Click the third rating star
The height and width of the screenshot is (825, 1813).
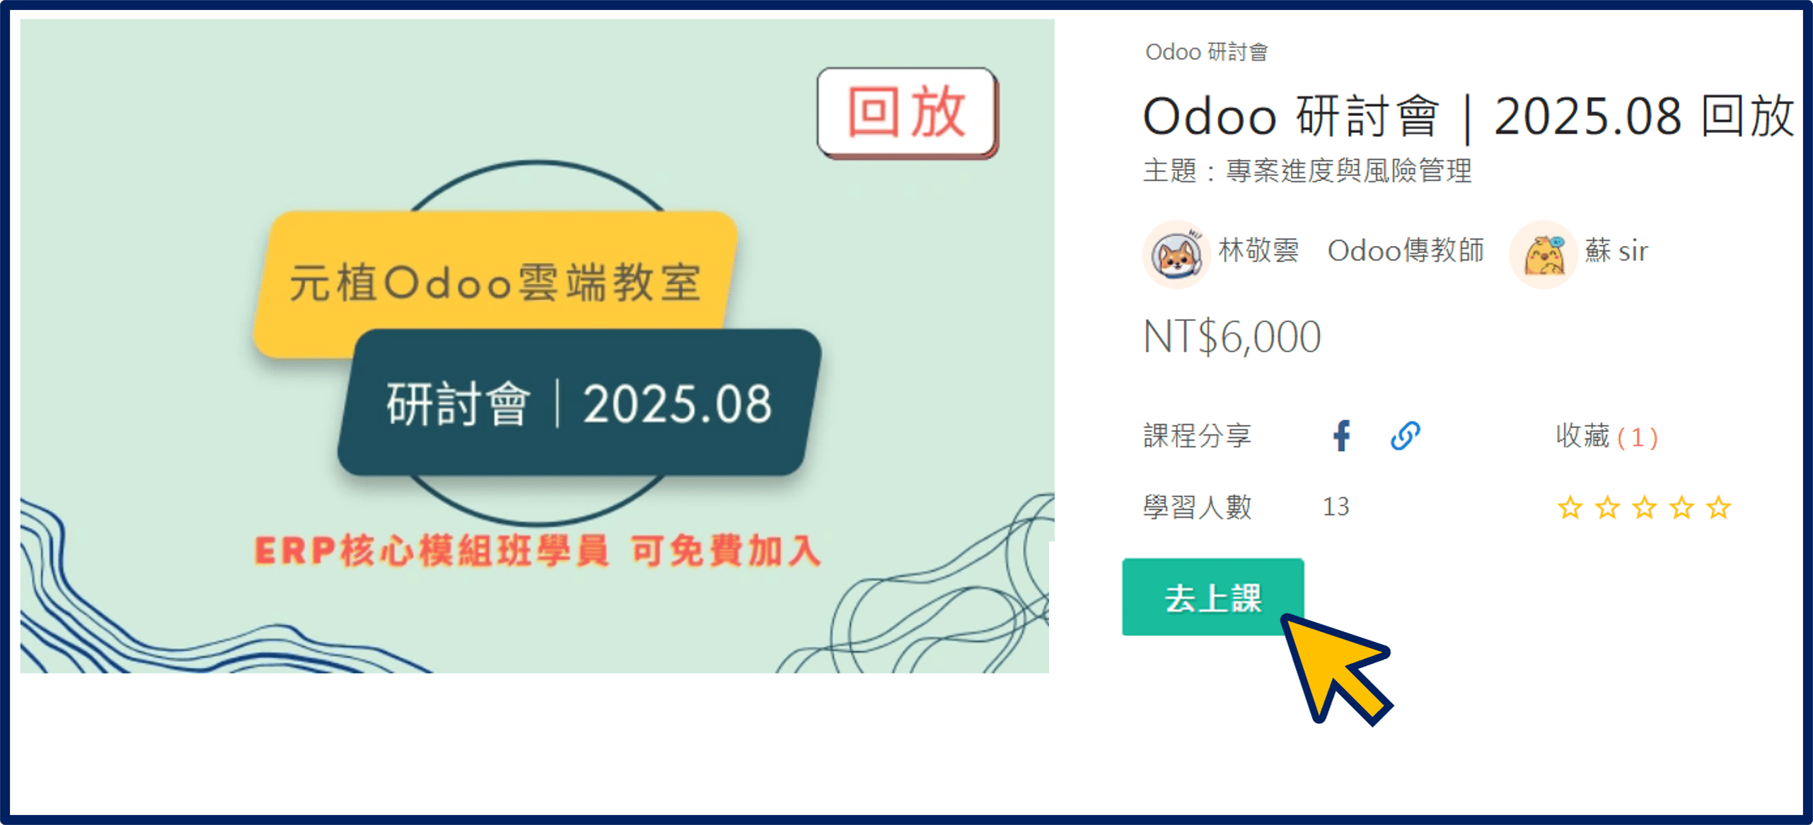(1644, 508)
